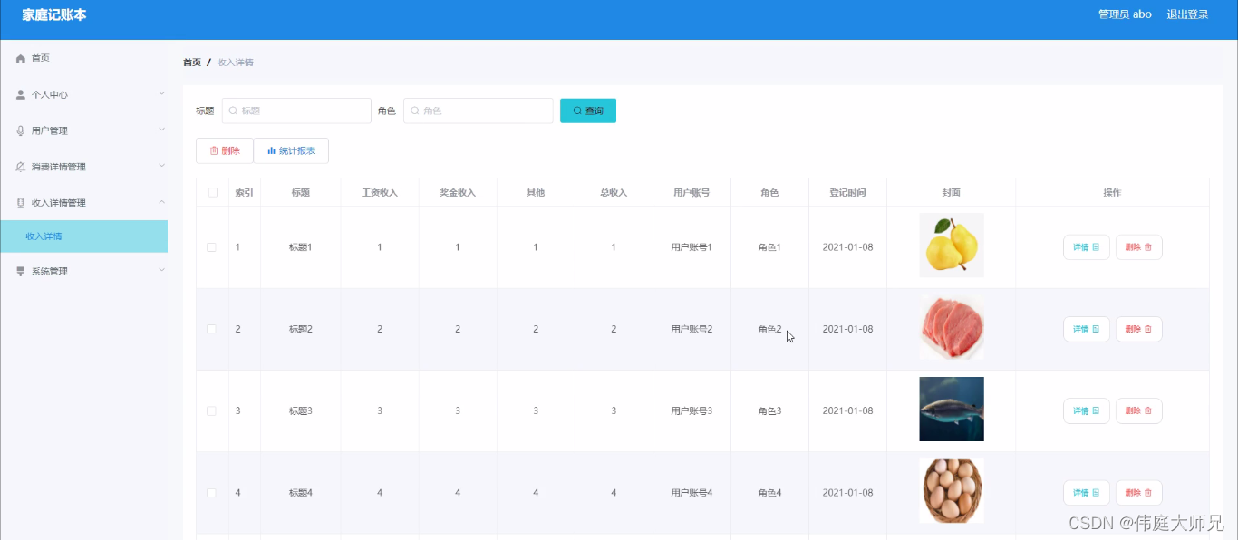The height and width of the screenshot is (540, 1238).
Task: Open 详情 for 标题3 row
Action: (1087, 410)
